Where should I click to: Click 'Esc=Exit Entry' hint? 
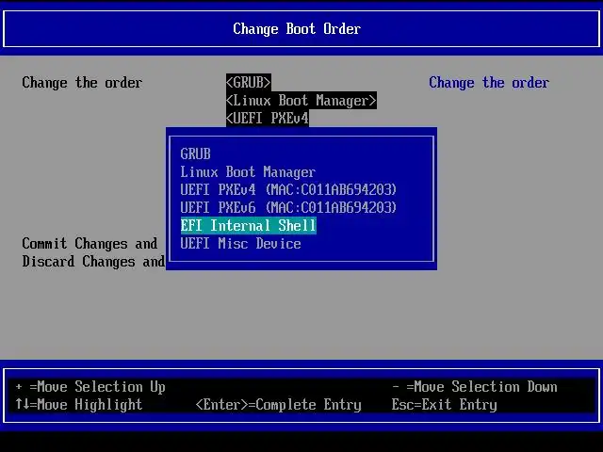point(444,404)
